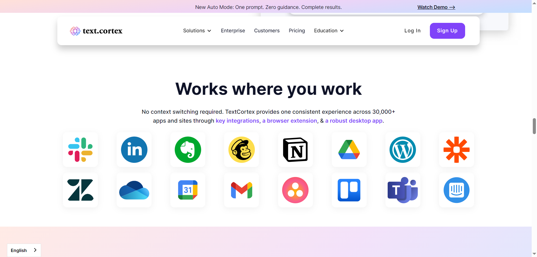Follow the a robust desktop app link
Screen dimensions: 537x257
click(x=354, y=121)
